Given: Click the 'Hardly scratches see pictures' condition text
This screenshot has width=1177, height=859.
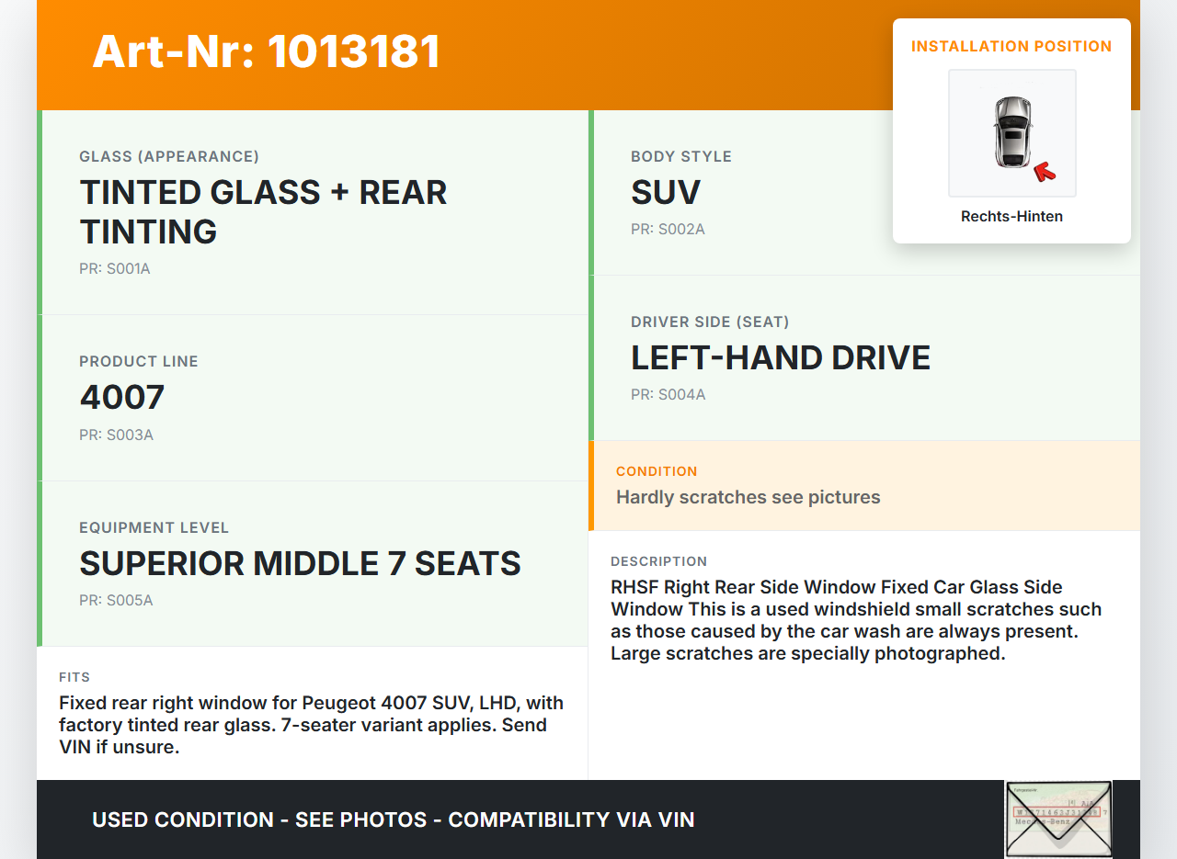Looking at the screenshot, I should click(x=748, y=497).
